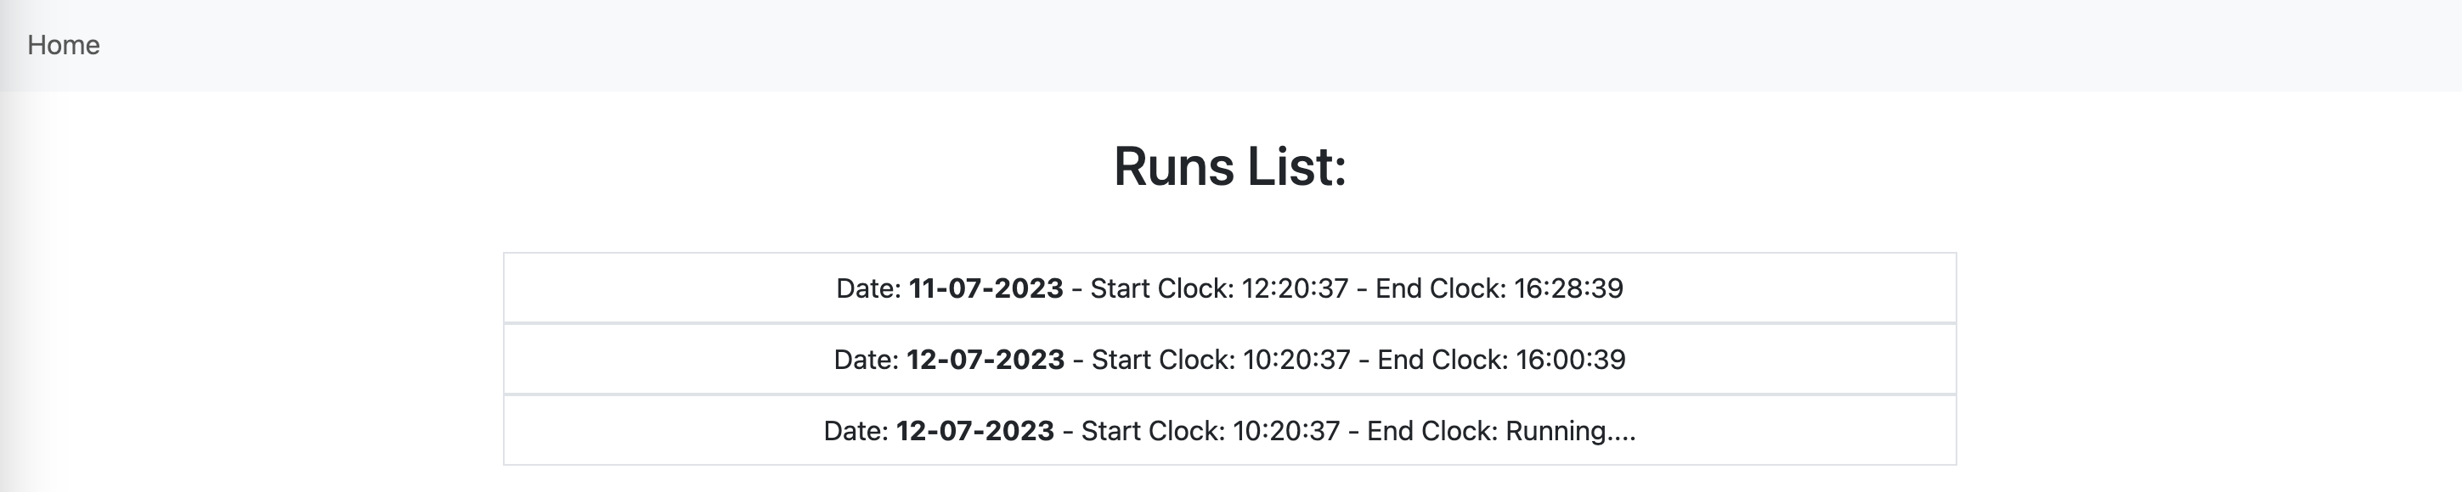Image resolution: width=2462 pixels, height=492 pixels.
Task: Select the run ending at 16:00:39
Action: point(1230,360)
